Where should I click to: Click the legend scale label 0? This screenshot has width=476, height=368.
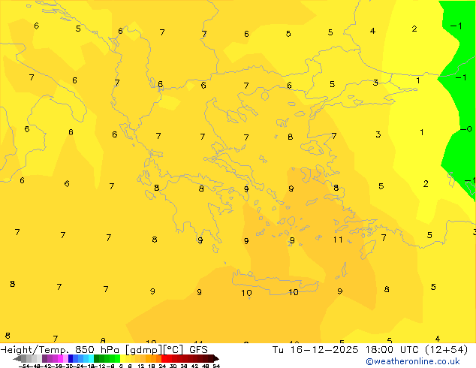click(121, 366)
